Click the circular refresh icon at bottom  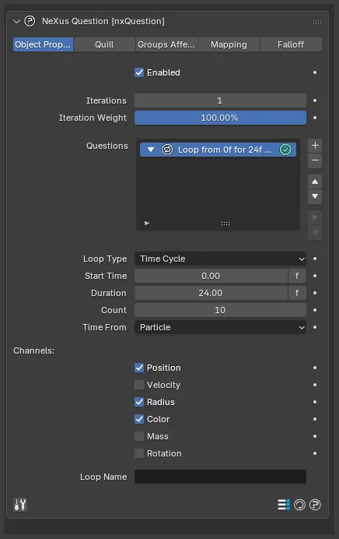[x=299, y=505]
